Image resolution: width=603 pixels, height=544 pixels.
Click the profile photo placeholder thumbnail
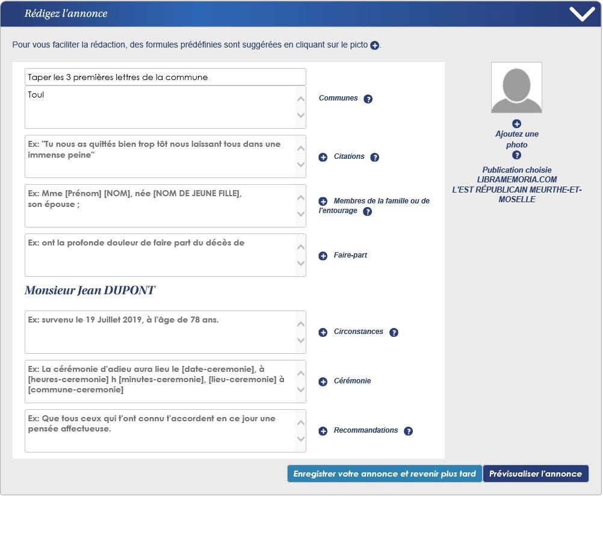point(516,88)
